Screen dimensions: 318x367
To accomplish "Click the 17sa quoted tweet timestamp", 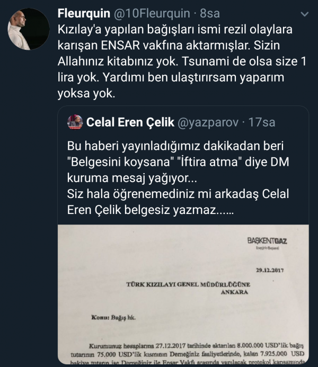I will click(x=262, y=122).
